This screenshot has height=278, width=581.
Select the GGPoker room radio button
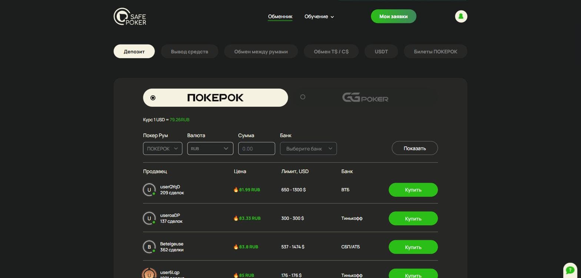(303, 97)
